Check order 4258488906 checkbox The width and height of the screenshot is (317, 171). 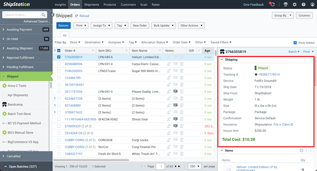(59, 64)
